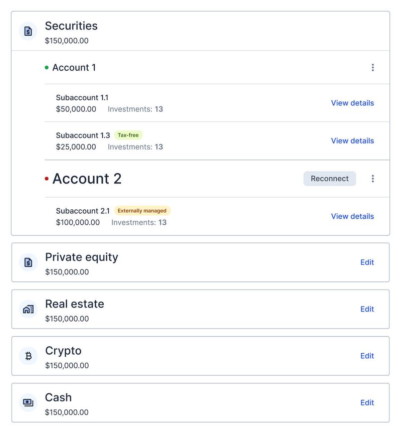This screenshot has width=401, height=430.
Task: Click the Securities document-dollar icon
Action: pyautogui.click(x=28, y=31)
